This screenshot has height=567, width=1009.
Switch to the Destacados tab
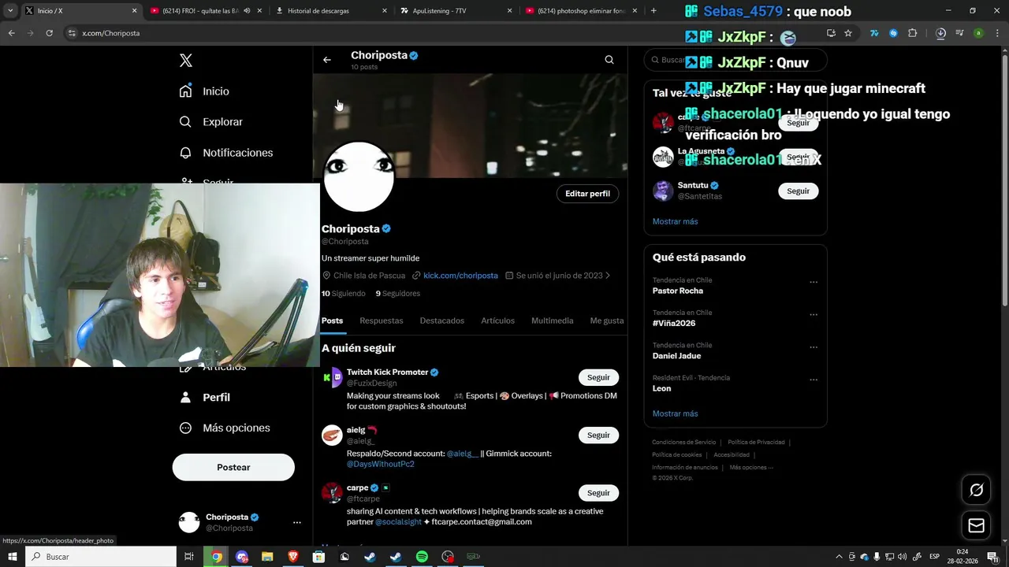[442, 321]
